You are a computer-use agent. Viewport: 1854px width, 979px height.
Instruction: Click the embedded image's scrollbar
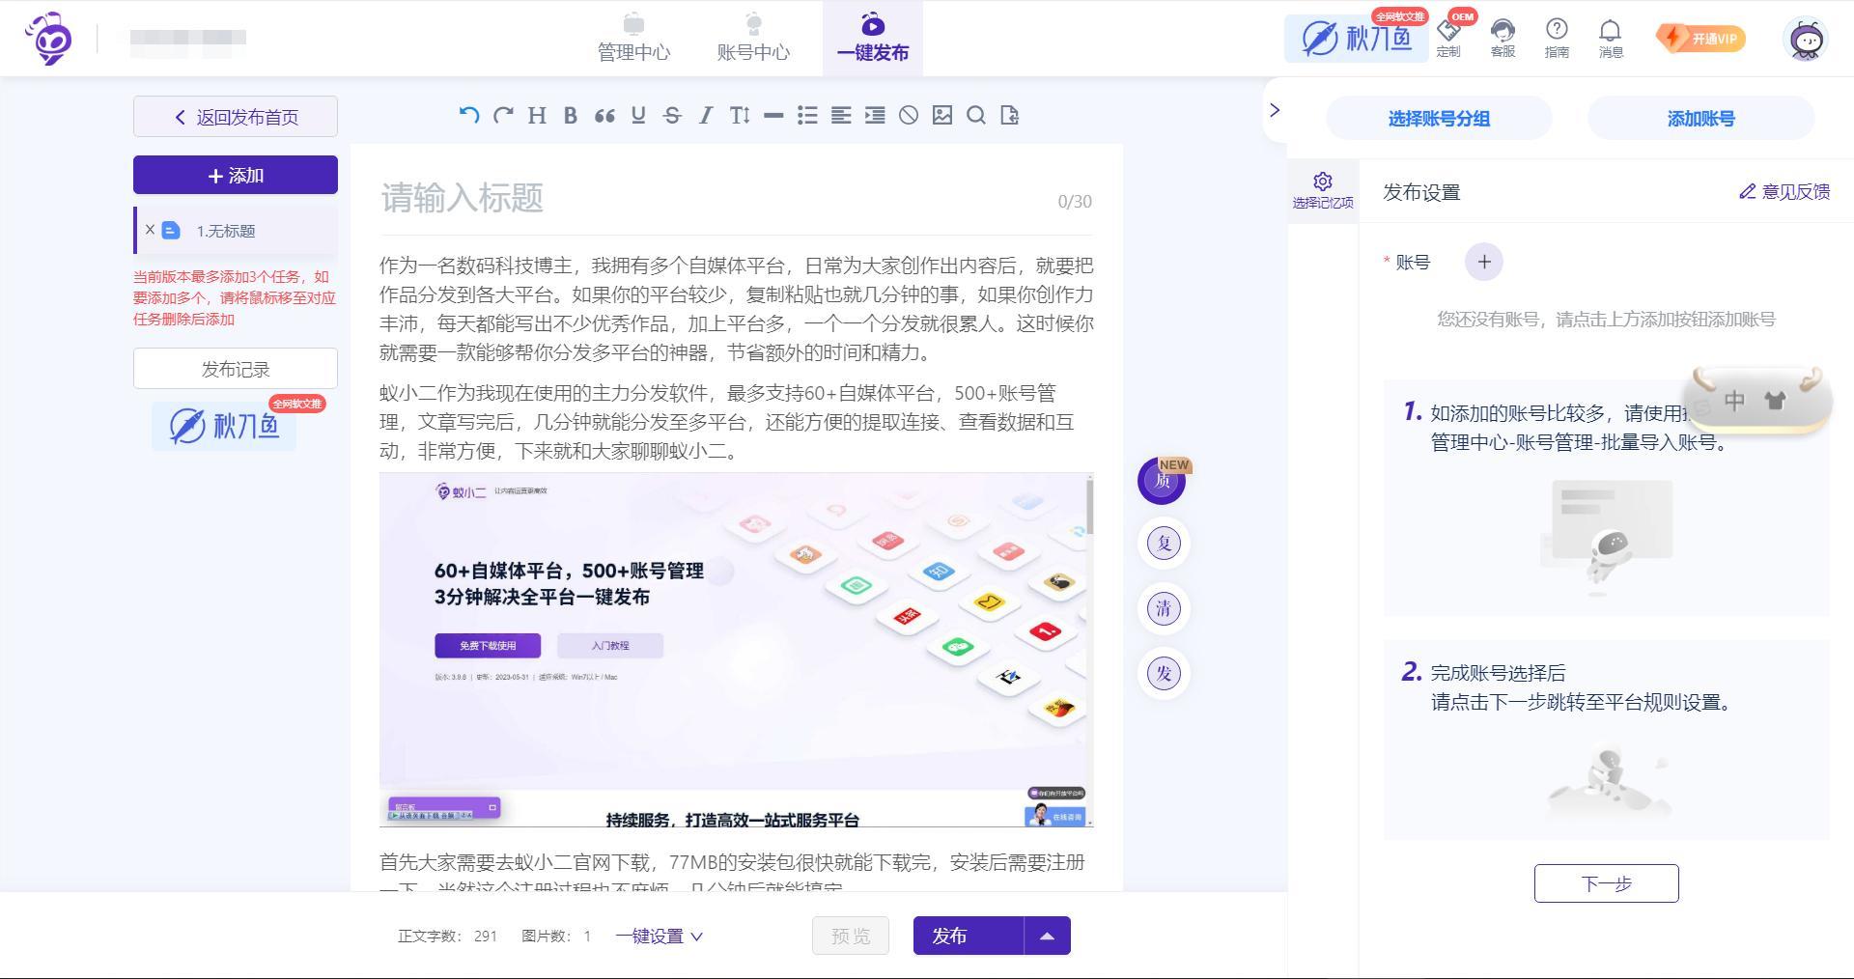click(1089, 650)
